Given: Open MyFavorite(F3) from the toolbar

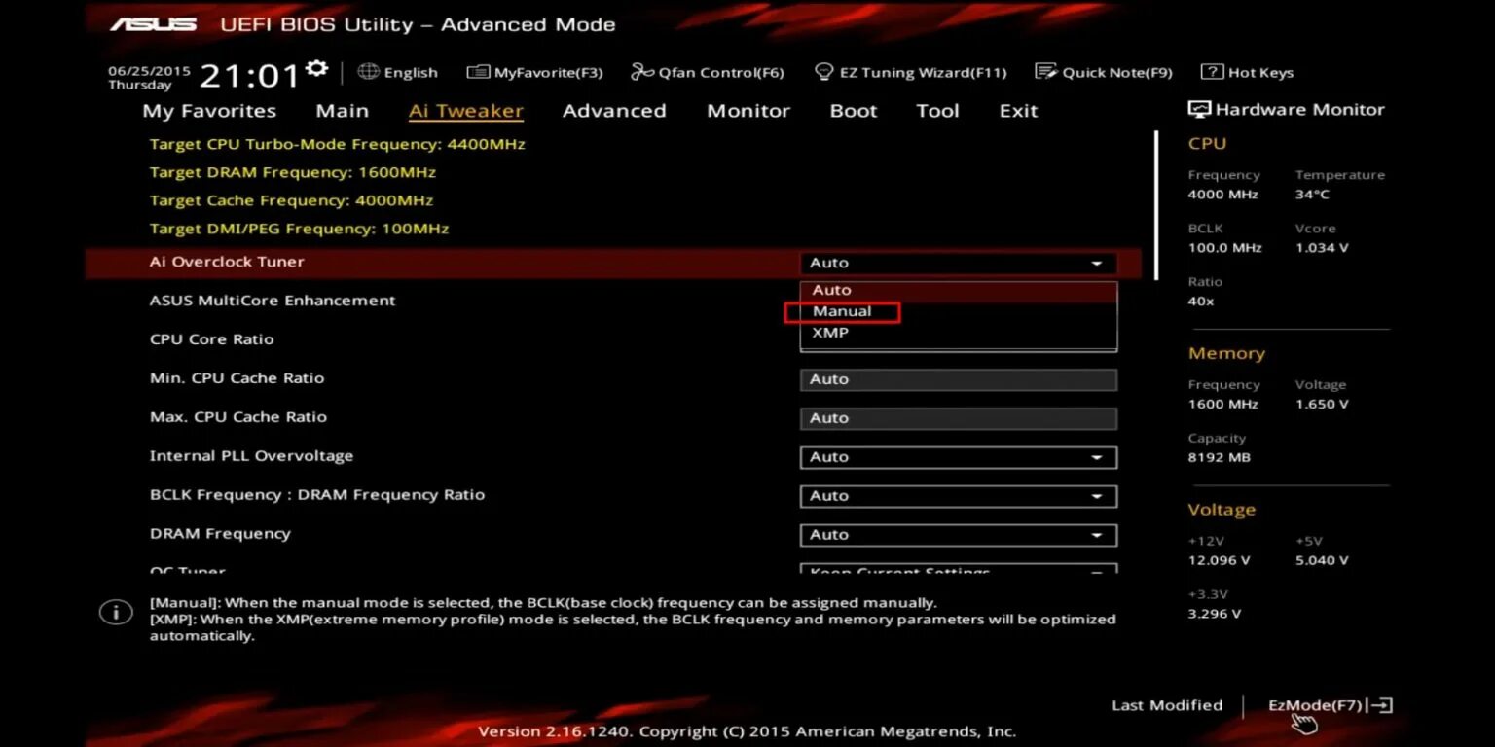Looking at the screenshot, I should [534, 73].
